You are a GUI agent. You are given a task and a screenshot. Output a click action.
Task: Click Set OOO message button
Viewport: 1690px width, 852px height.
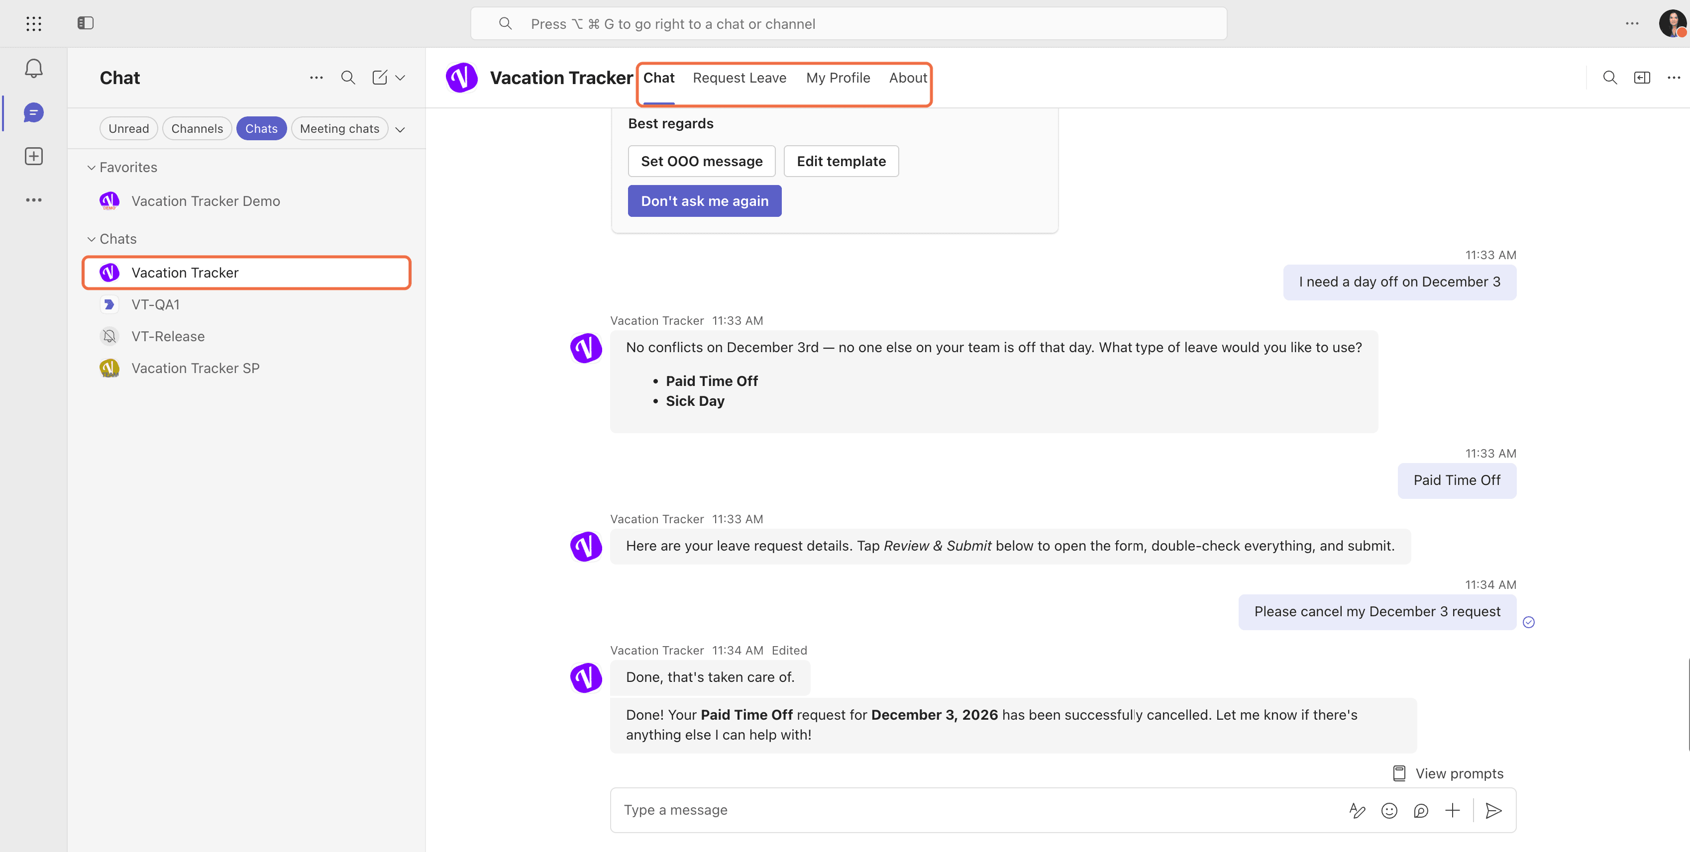click(701, 161)
